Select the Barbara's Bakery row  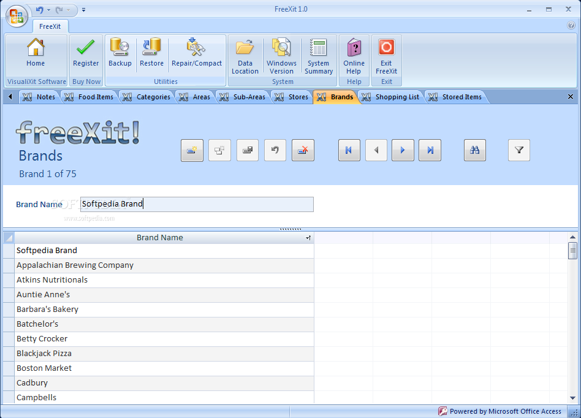(x=164, y=310)
